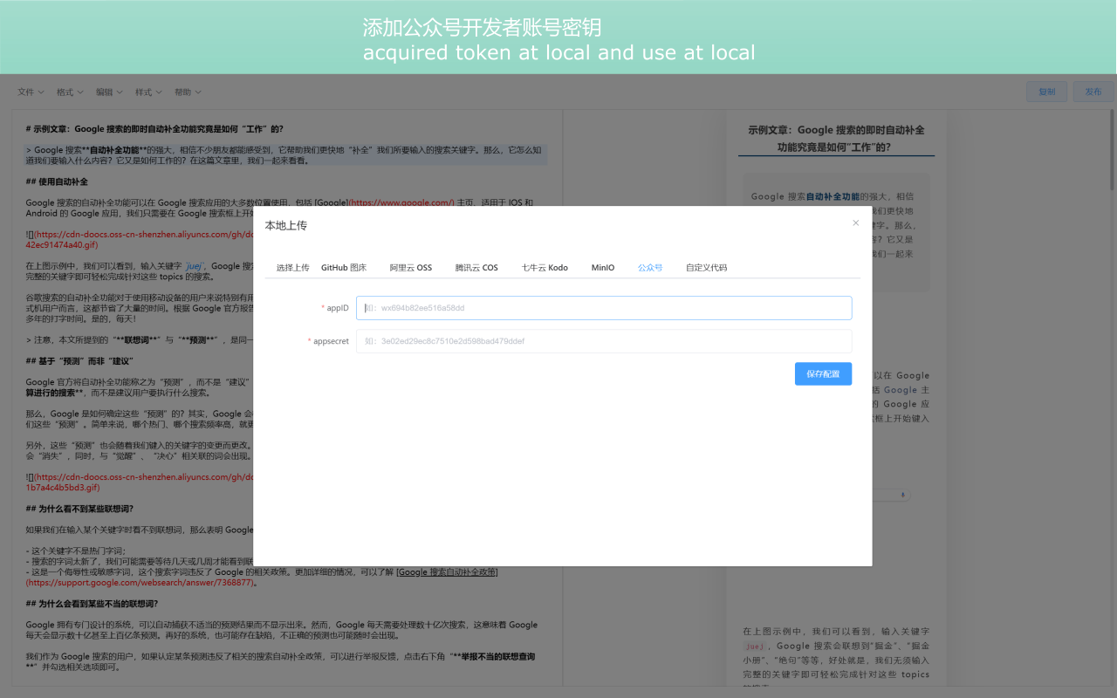
Task: Select the 阿里云 OSS tab
Action: pos(411,268)
